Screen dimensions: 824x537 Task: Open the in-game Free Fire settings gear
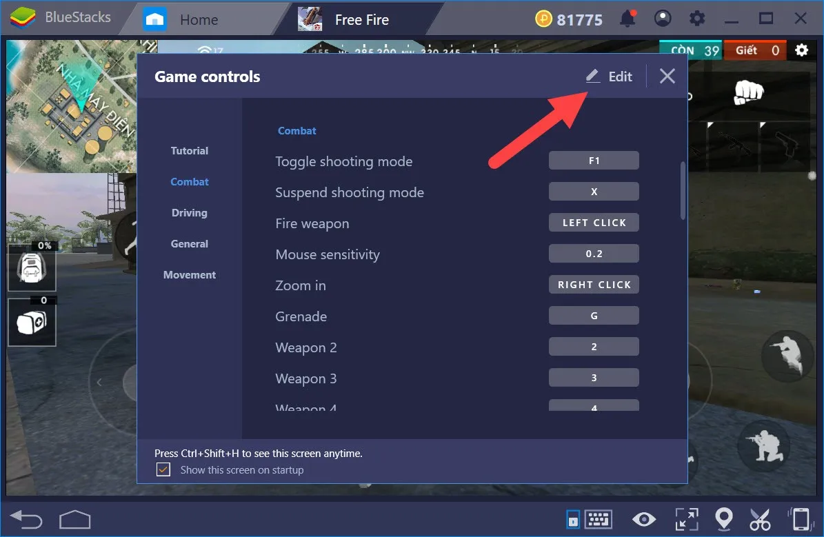tap(801, 50)
